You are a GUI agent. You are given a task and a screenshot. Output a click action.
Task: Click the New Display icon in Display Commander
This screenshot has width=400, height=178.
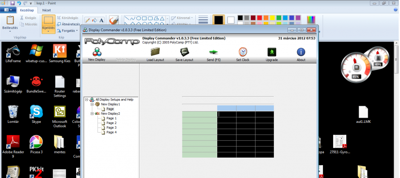(97, 52)
